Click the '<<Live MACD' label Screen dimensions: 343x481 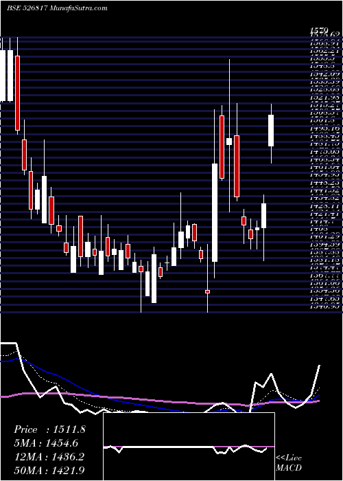(289, 462)
